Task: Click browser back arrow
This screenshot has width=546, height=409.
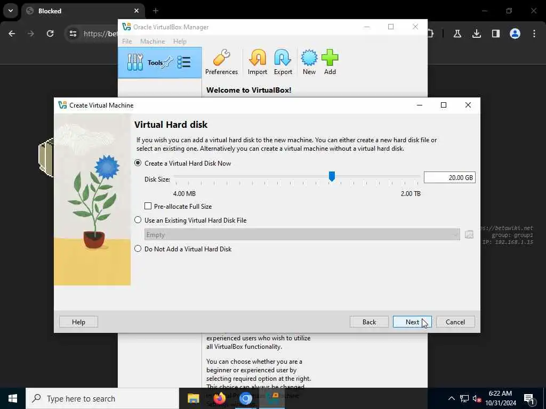Action: tap(12, 34)
